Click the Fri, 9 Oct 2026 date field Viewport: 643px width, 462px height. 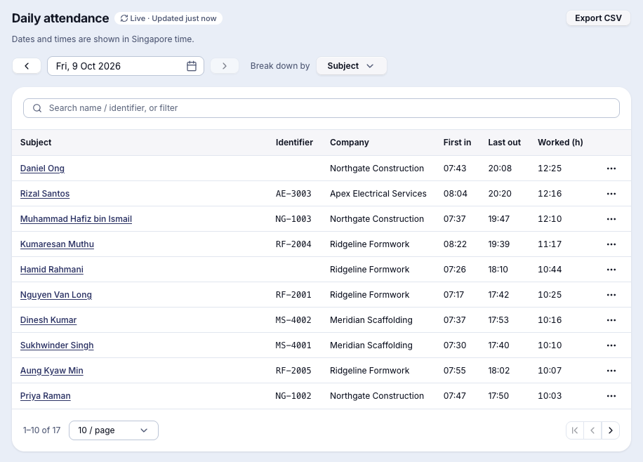click(126, 66)
